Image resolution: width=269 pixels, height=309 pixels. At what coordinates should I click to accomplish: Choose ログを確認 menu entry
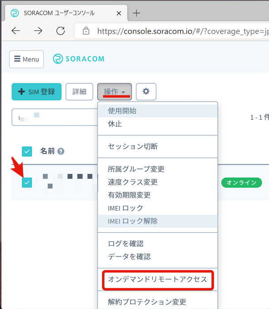(x=126, y=243)
